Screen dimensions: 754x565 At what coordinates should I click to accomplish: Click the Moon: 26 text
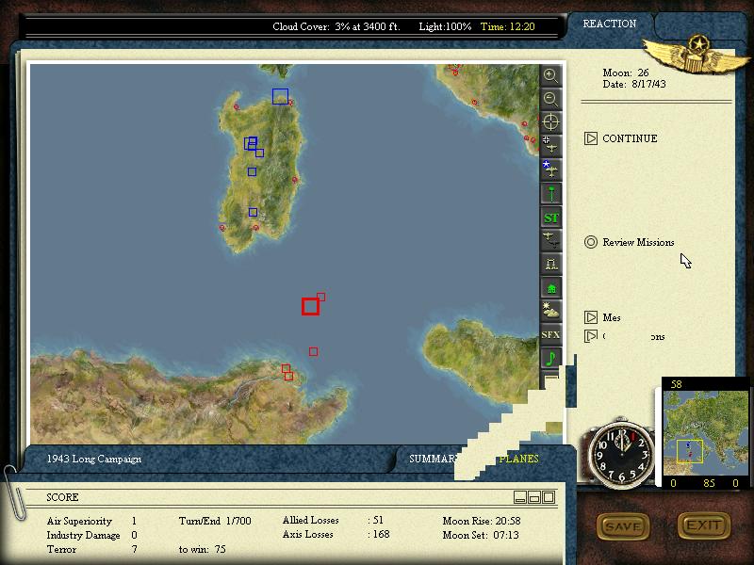click(x=626, y=73)
